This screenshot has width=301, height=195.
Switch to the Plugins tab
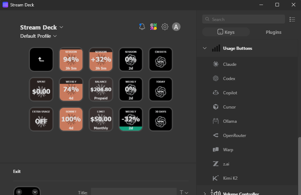point(274,32)
